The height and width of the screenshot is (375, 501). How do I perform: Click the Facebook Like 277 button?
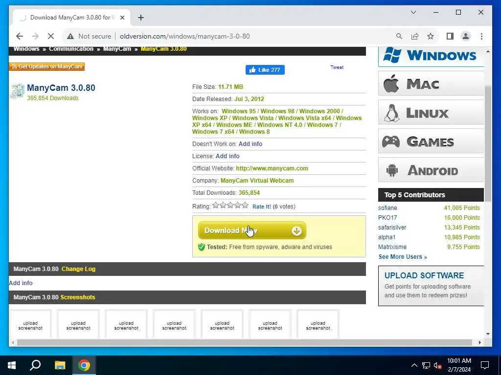(265, 70)
